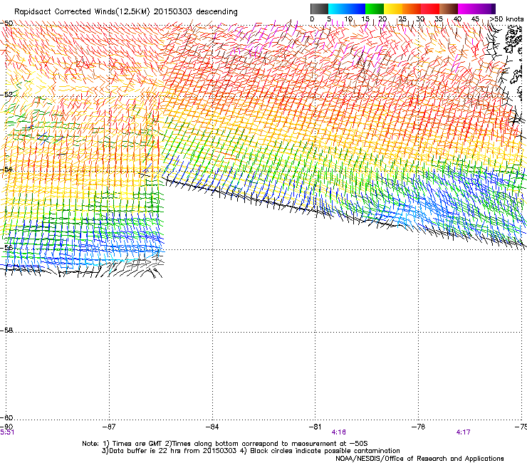The height and width of the screenshot is (463, 527).
Task: Click the '10' legend scale label
Action: pyautogui.click(x=348, y=19)
